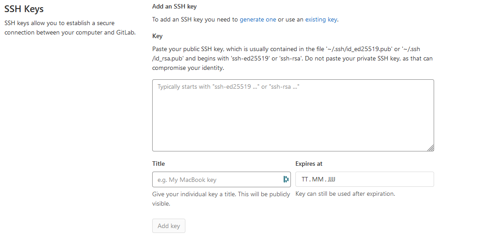Click the "Title" field label
This screenshot has height=237, width=479.
(158, 164)
